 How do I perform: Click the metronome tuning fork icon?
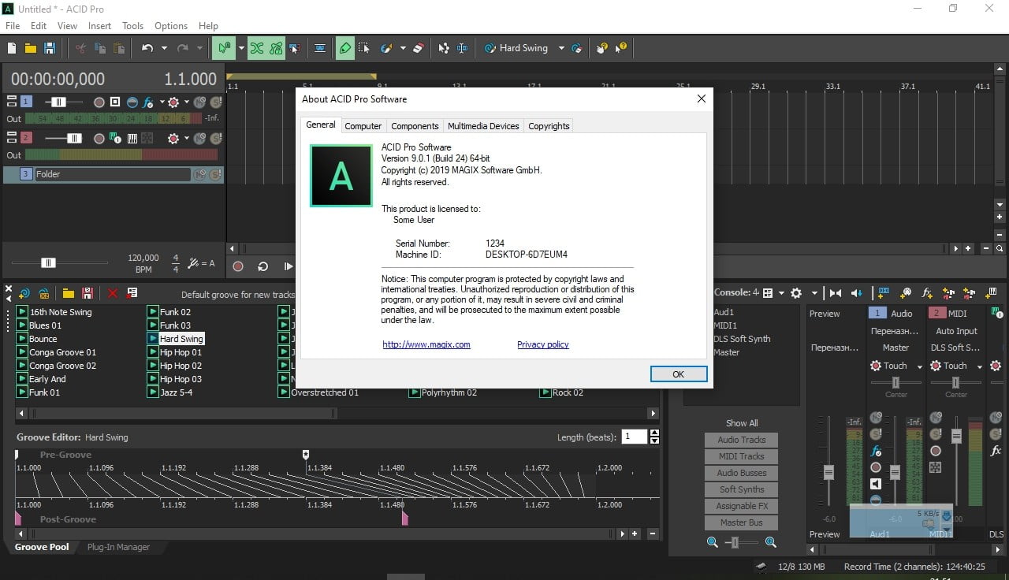pyautogui.click(x=195, y=264)
